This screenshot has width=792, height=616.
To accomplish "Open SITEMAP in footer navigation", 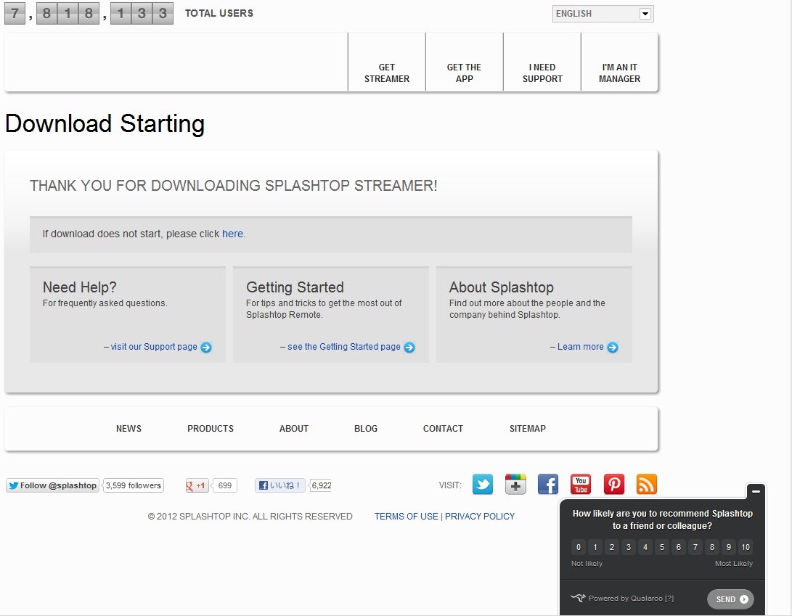I will click(527, 428).
